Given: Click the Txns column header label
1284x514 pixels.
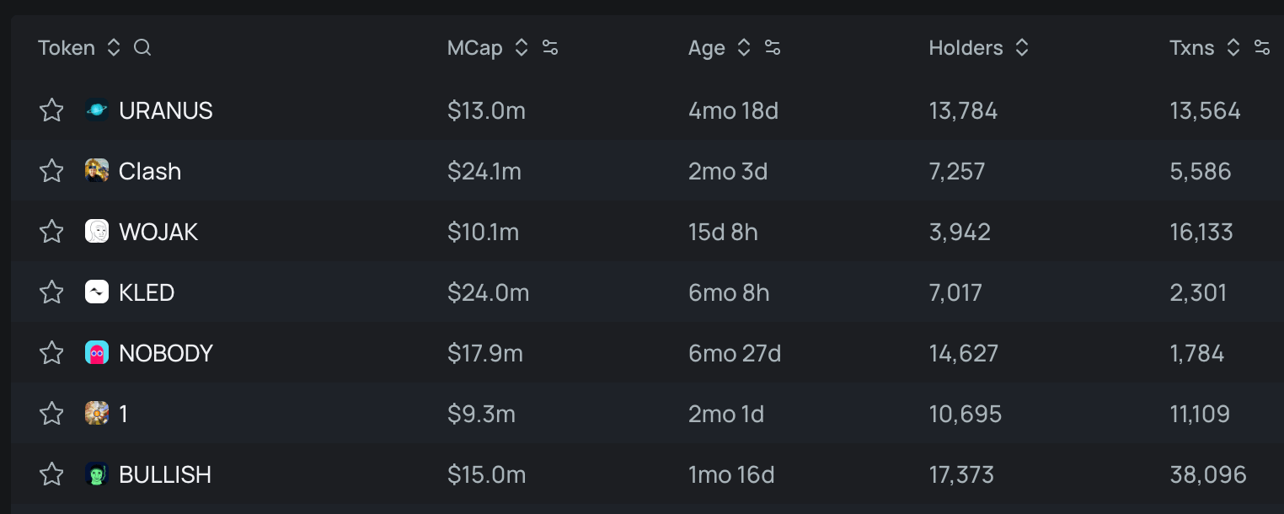Looking at the screenshot, I should [1192, 48].
